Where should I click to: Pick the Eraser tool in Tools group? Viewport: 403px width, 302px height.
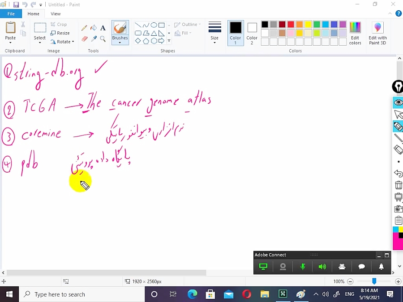click(84, 39)
